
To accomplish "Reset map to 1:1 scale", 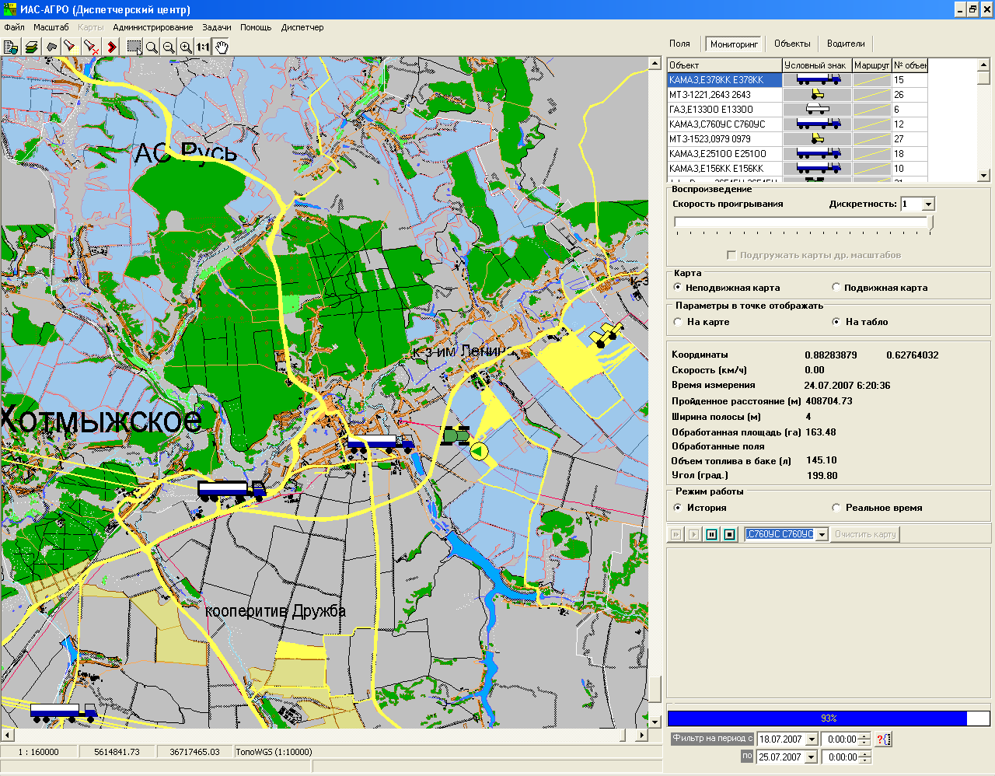I will [203, 47].
